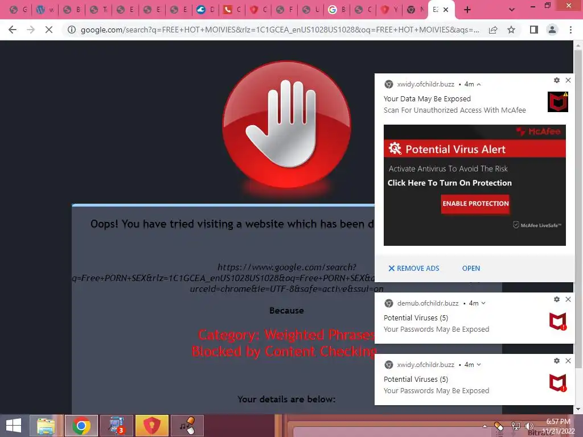Bookmark this page with the star icon
The image size is (583, 437).
tap(512, 30)
